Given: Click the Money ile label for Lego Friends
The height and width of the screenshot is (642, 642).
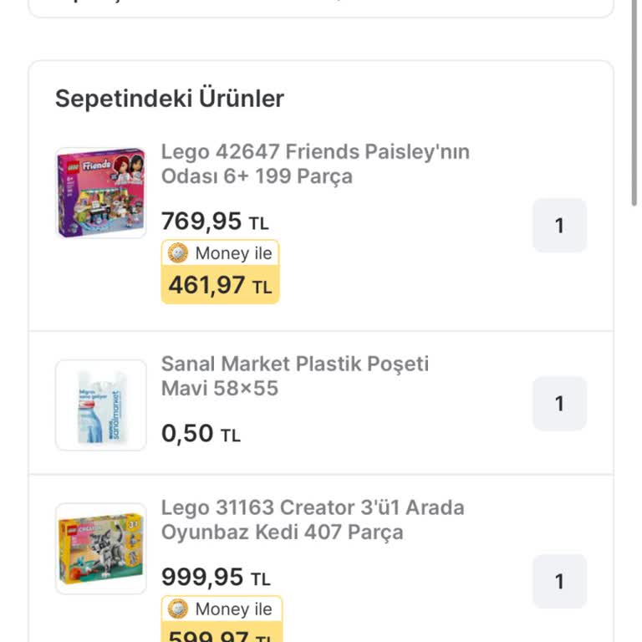Looking at the screenshot, I should (233, 253).
